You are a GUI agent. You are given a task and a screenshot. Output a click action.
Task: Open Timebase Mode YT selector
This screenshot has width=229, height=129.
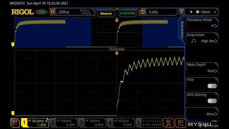(202, 24)
